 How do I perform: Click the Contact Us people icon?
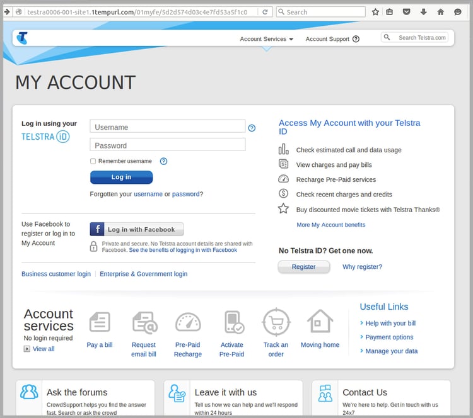[x=325, y=393]
